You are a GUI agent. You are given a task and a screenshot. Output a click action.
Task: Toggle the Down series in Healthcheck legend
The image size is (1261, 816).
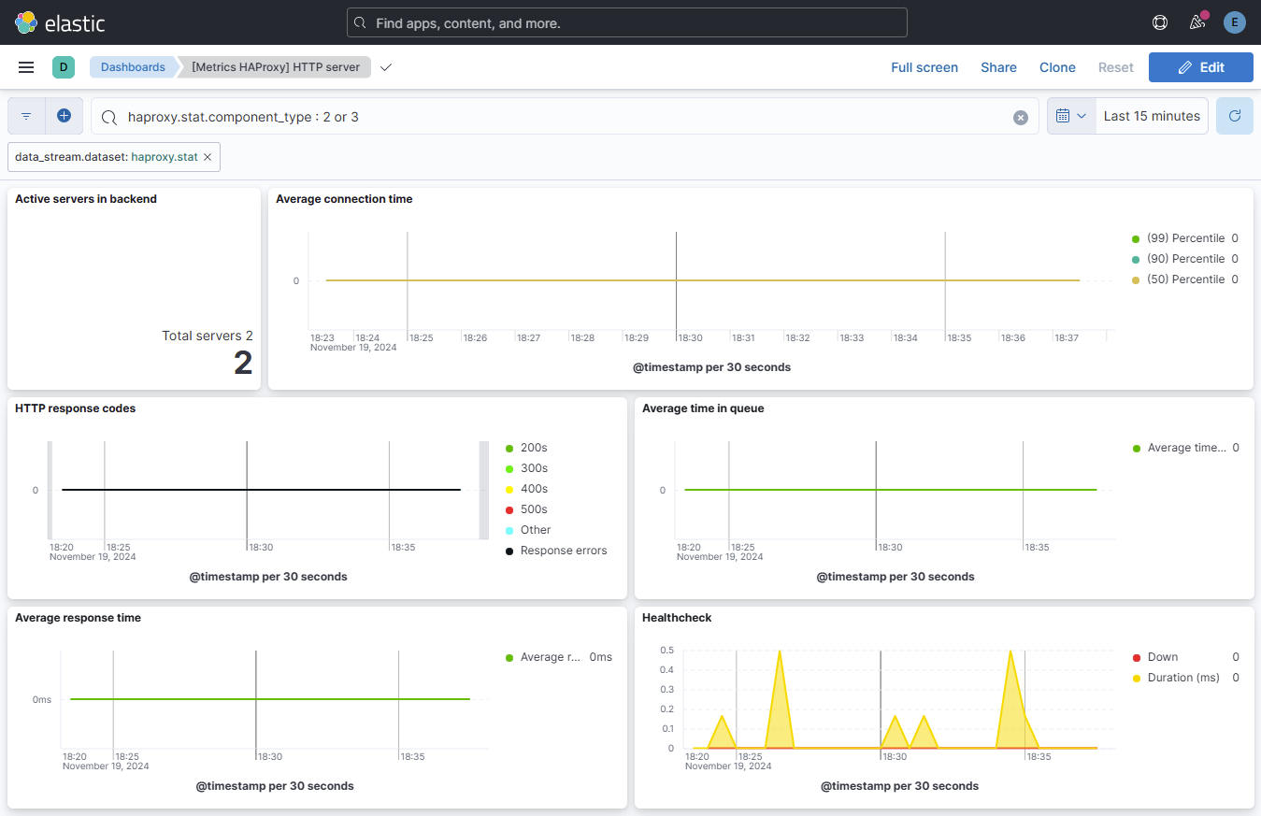pos(1163,657)
